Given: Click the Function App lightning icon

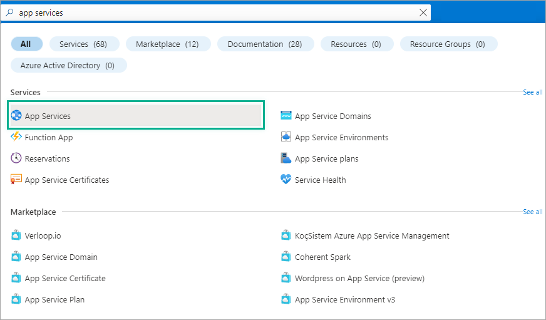Looking at the screenshot, I should click(16, 137).
